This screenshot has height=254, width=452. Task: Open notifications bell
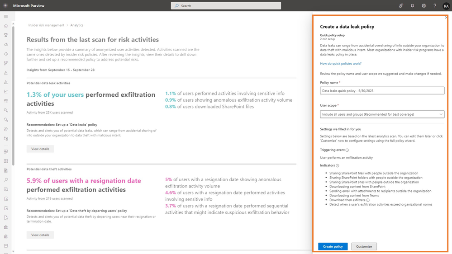(x=412, y=5)
